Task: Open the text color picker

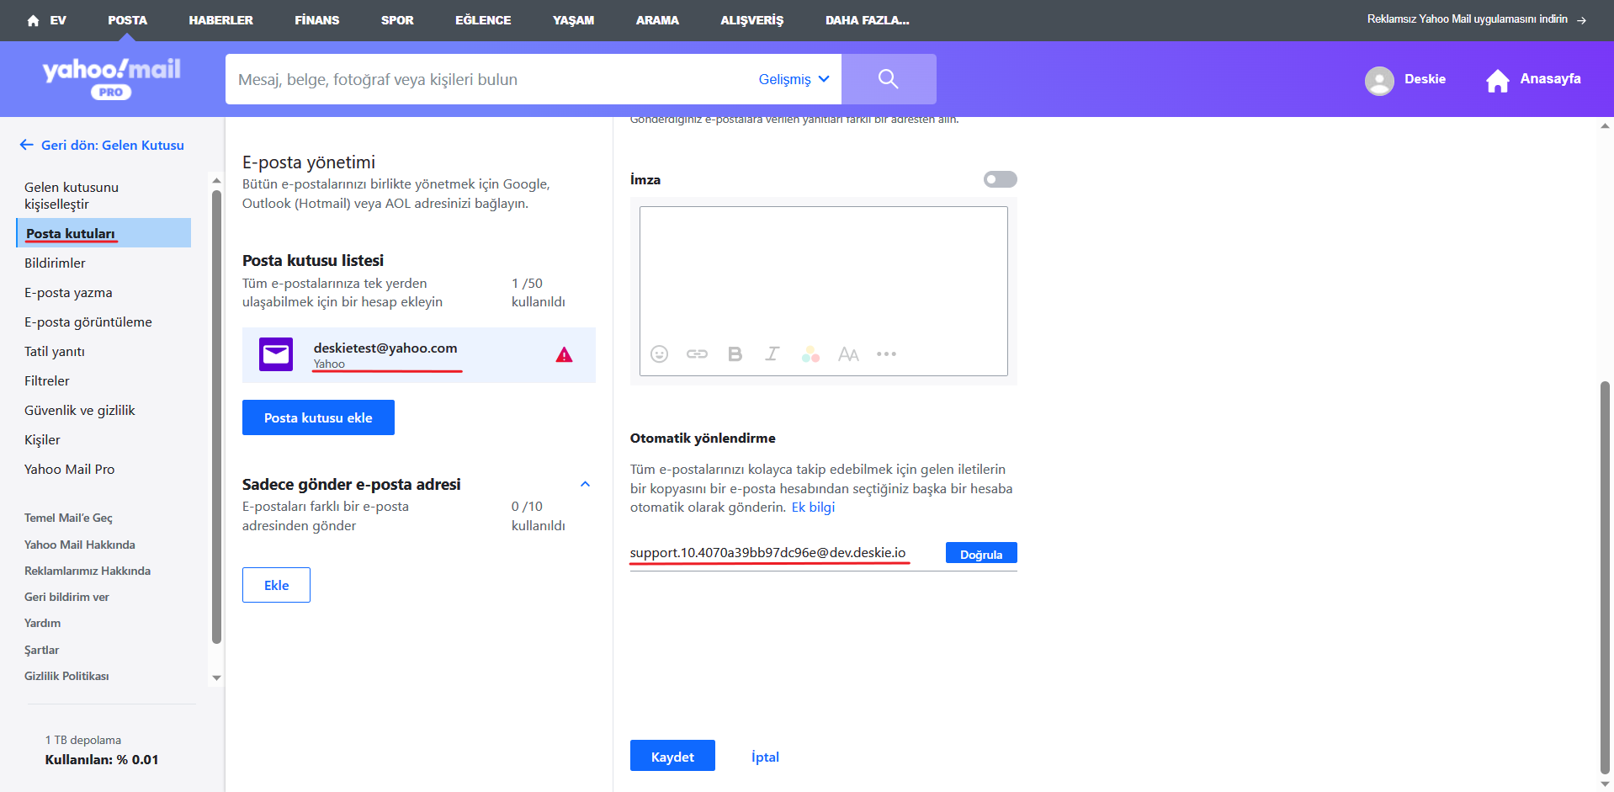Action: tap(810, 354)
